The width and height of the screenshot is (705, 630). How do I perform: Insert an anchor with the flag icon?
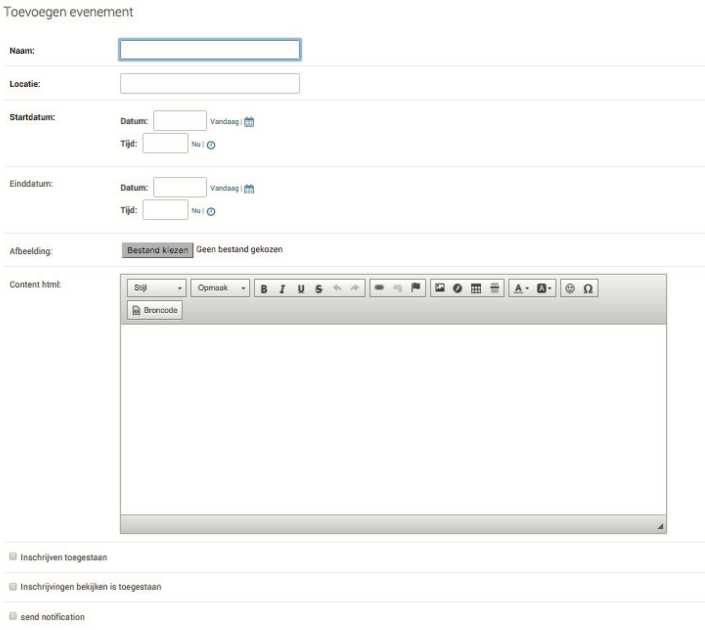click(416, 288)
